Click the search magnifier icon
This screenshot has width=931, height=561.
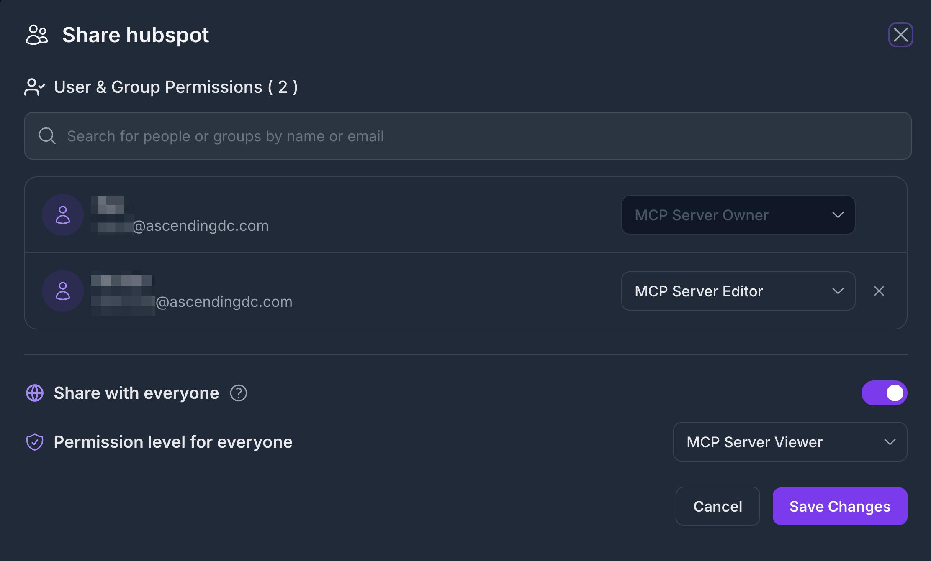pos(47,136)
